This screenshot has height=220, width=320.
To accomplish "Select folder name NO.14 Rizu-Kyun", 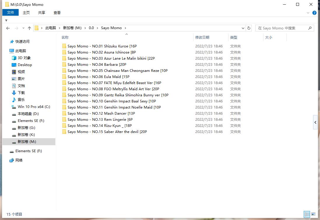I will pos(100,125).
